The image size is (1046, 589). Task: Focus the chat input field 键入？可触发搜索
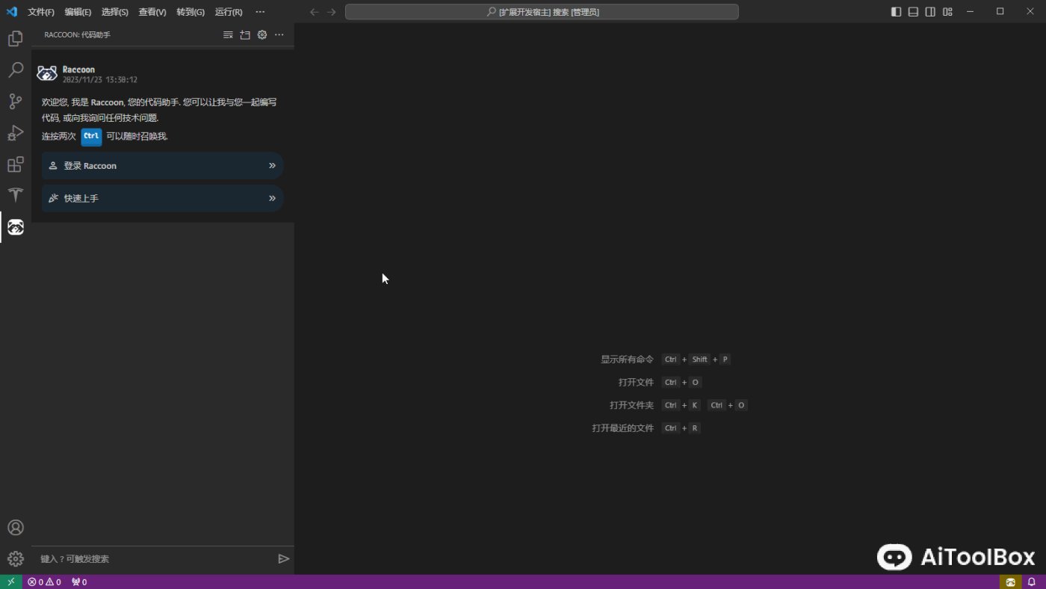[x=155, y=558]
